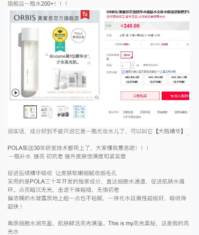Choose the ¥41.79x6期 installment plan
This screenshot has height=235, width=199.
155,79
